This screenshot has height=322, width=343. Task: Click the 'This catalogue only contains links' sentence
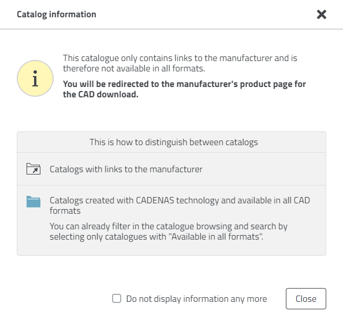[180, 63]
